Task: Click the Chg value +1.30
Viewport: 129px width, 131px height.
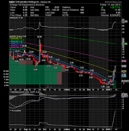Action: click(118, 10)
